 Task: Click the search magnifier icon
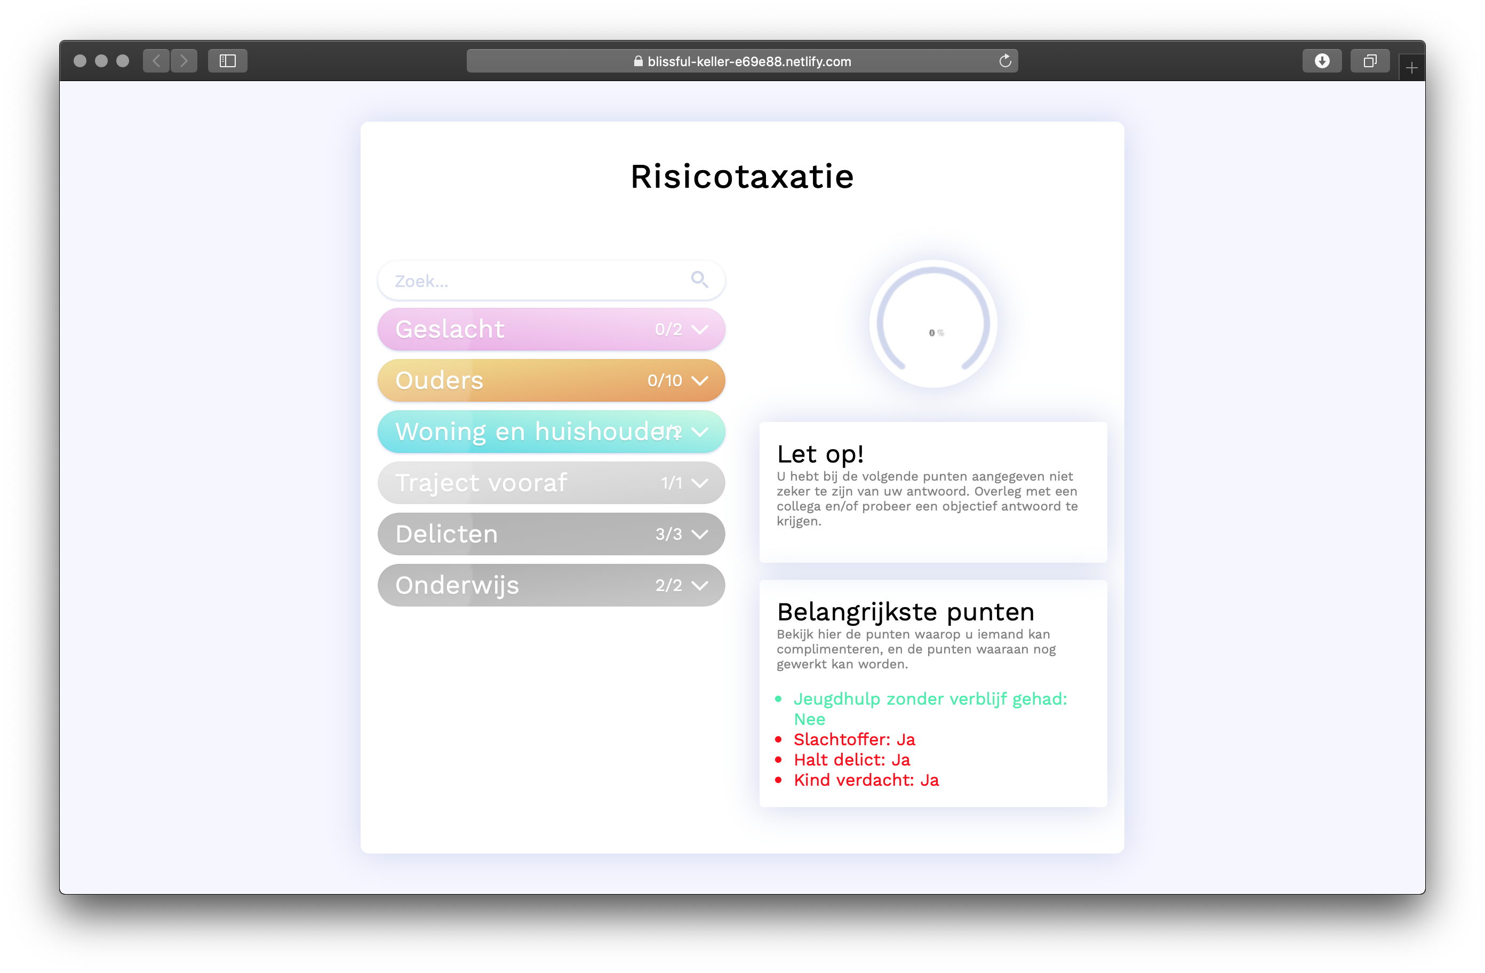pos(699,280)
